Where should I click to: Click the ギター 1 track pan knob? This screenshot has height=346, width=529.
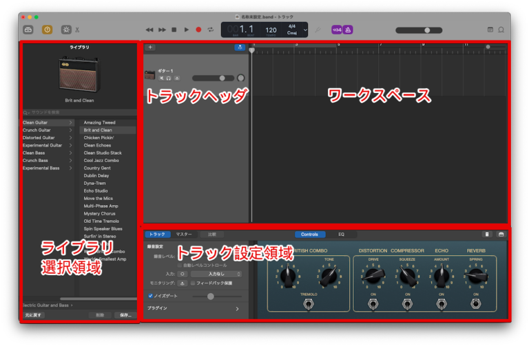point(241,78)
